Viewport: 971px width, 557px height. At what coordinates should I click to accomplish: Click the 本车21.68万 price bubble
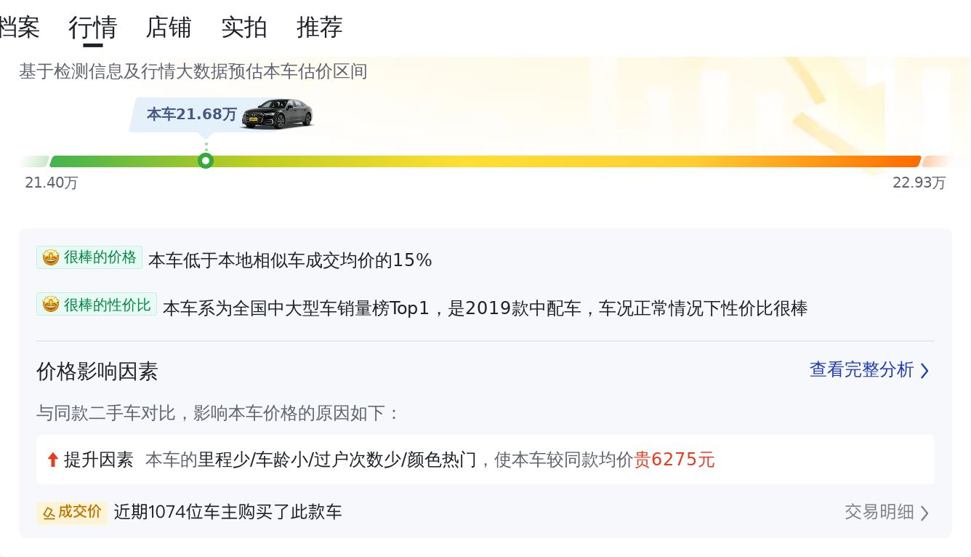click(191, 114)
